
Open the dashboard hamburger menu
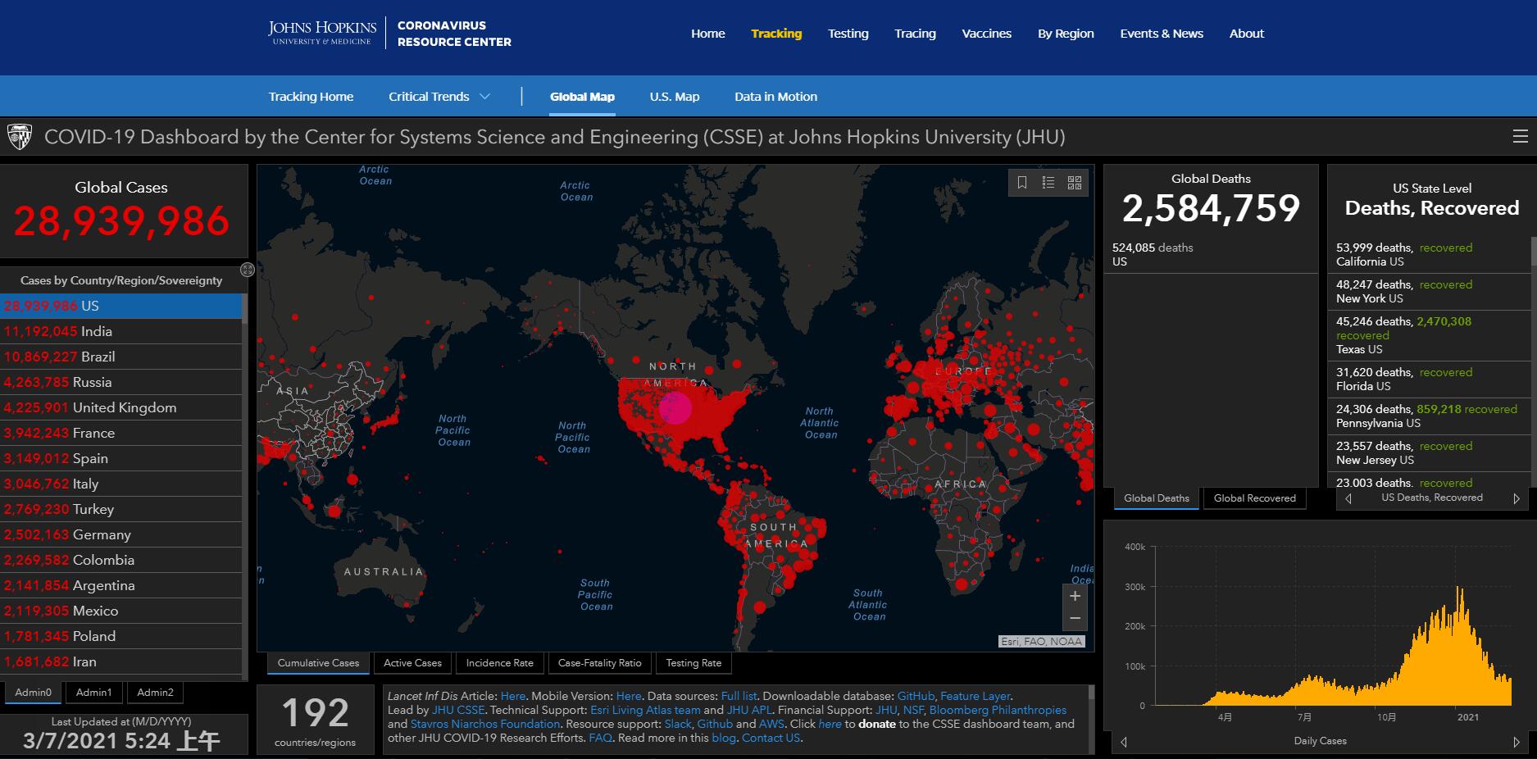tap(1520, 137)
